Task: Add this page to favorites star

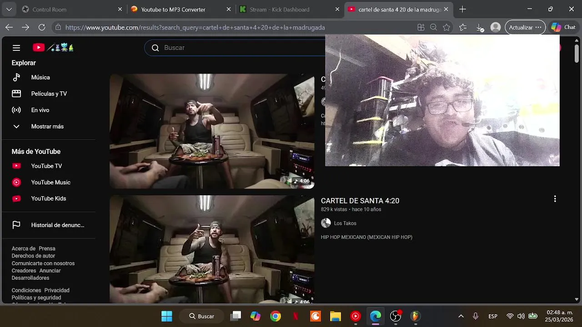Action: (447, 27)
